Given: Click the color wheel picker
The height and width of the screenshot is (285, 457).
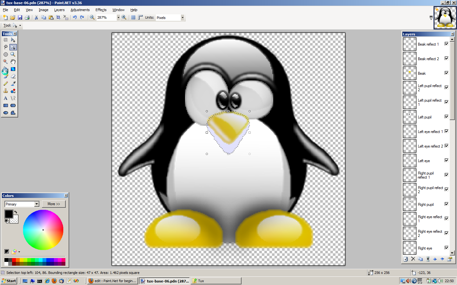Looking at the screenshot, I should tap(43, 230).
